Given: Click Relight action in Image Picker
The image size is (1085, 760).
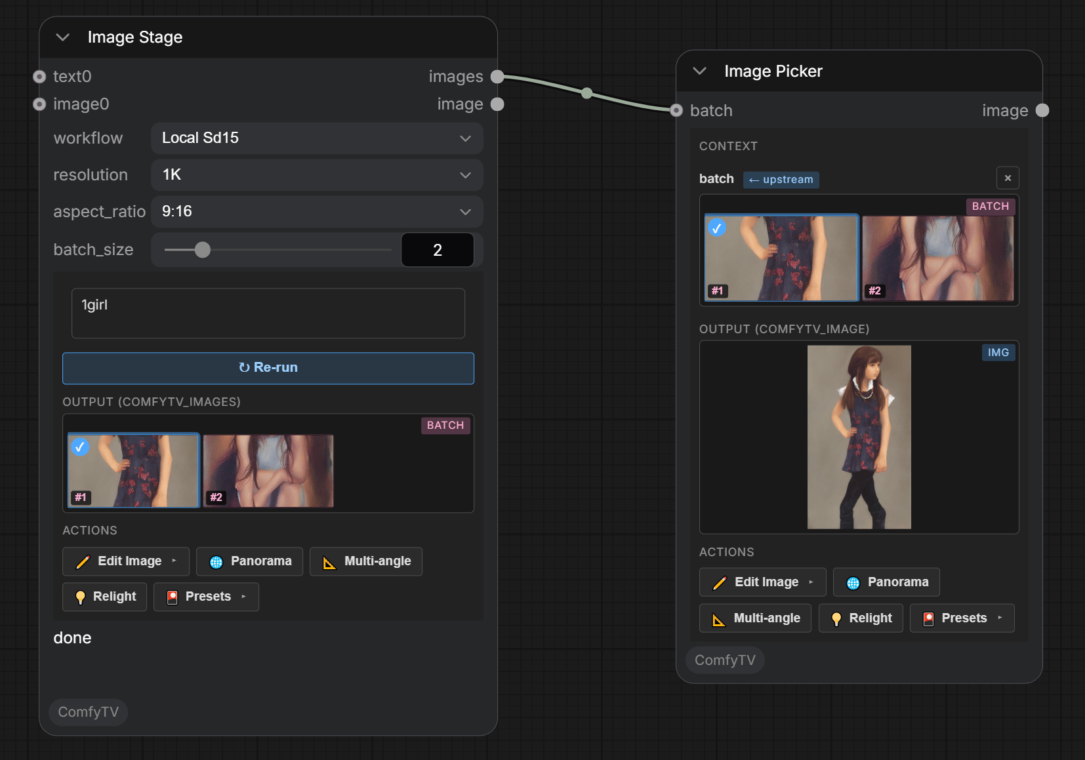Looking at the screenshot, I should click(x=861, y=618).
